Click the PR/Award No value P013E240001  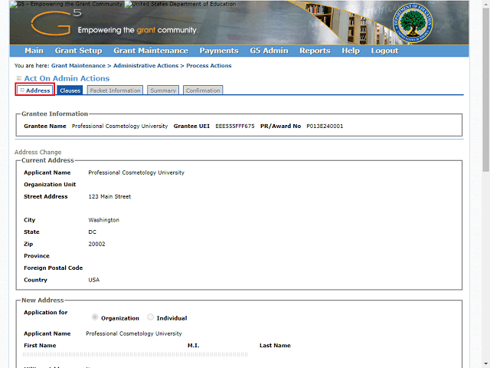(x=325, y=126)
